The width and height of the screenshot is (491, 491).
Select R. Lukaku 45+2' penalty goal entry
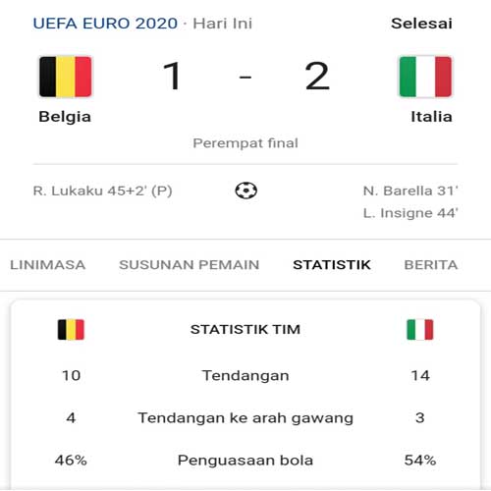(102, 191)
